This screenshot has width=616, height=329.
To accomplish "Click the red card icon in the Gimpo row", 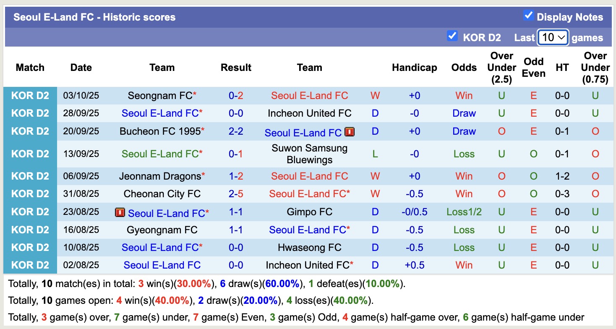I will coord(120,213).
